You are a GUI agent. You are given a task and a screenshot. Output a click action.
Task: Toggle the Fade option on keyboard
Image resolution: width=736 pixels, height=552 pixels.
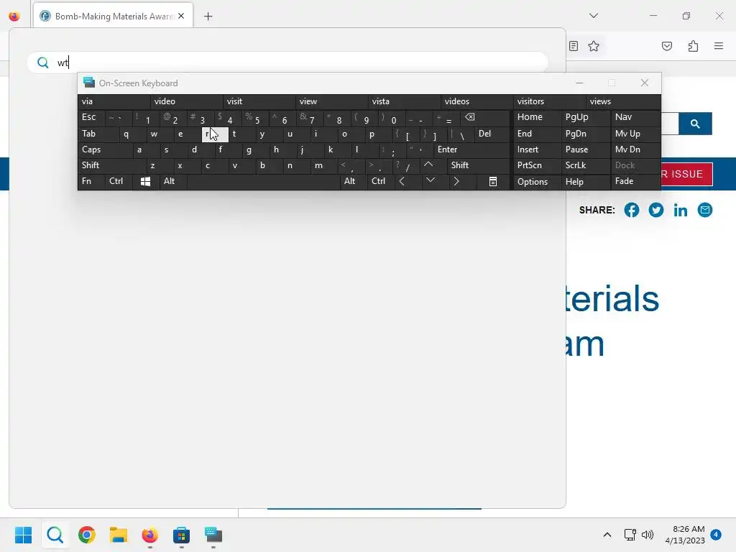[x=635, y=182]
